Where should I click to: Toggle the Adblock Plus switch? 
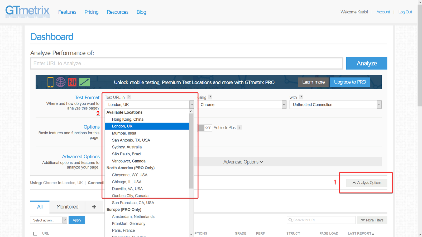[x=205, y=128]
